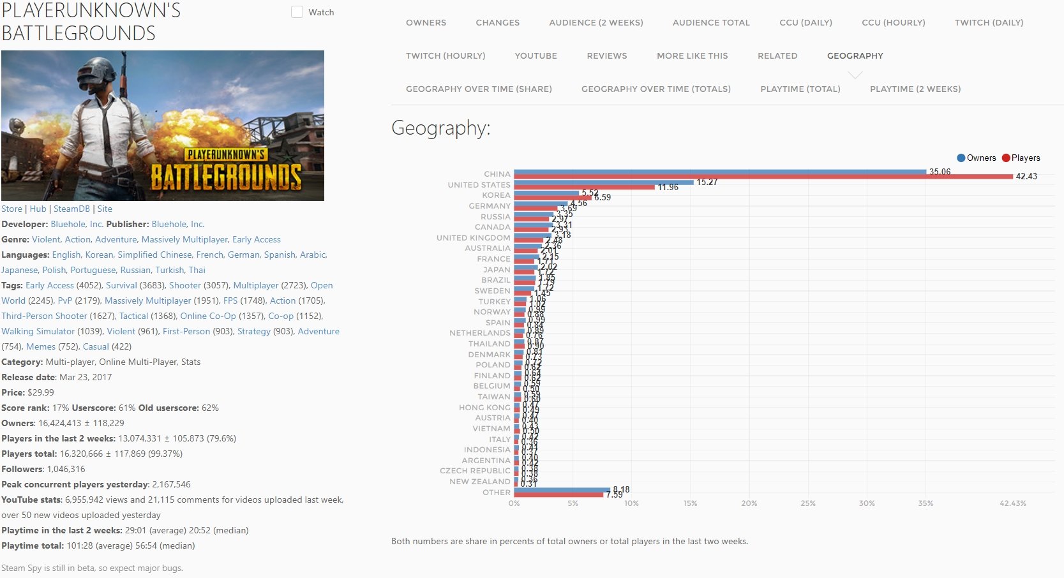Image resolution: width=1064 pixels, height=578 pixels.
Task: Open the developer Bluehole, Inc. link
Action: coord(77,224)
